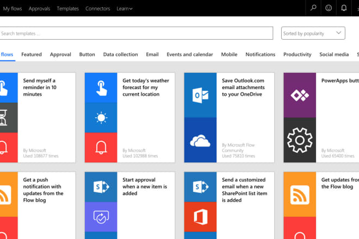
Task: Click RSS icon on push notification card
Action: tap(9, 194)
